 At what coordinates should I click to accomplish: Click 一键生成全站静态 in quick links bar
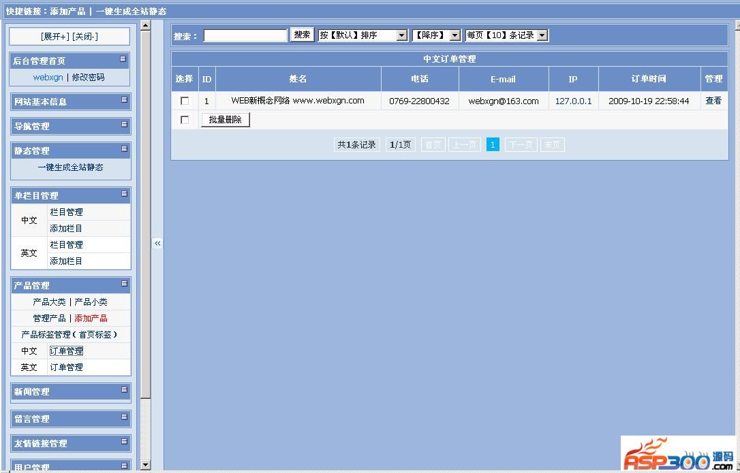[132, 11]
